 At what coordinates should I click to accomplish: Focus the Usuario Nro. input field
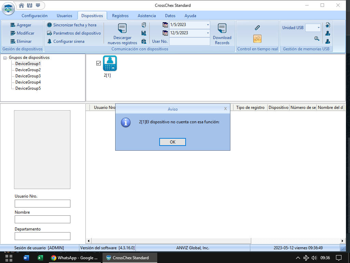(x=42, y=203)
